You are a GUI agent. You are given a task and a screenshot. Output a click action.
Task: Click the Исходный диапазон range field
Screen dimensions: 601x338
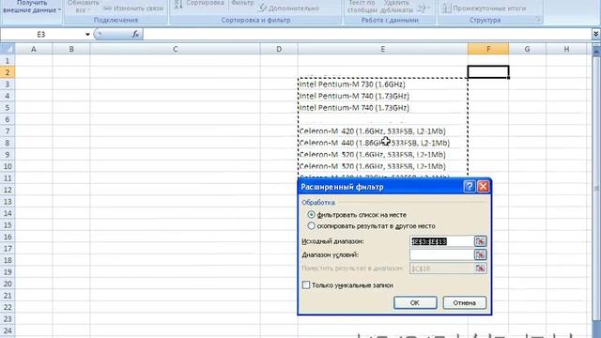tap(441, 241)
